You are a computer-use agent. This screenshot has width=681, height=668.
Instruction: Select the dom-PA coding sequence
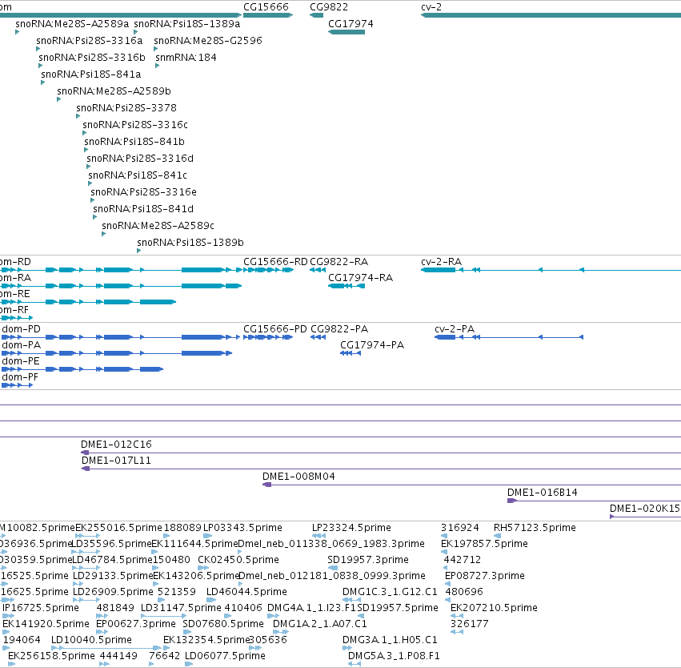pos(117,353)
